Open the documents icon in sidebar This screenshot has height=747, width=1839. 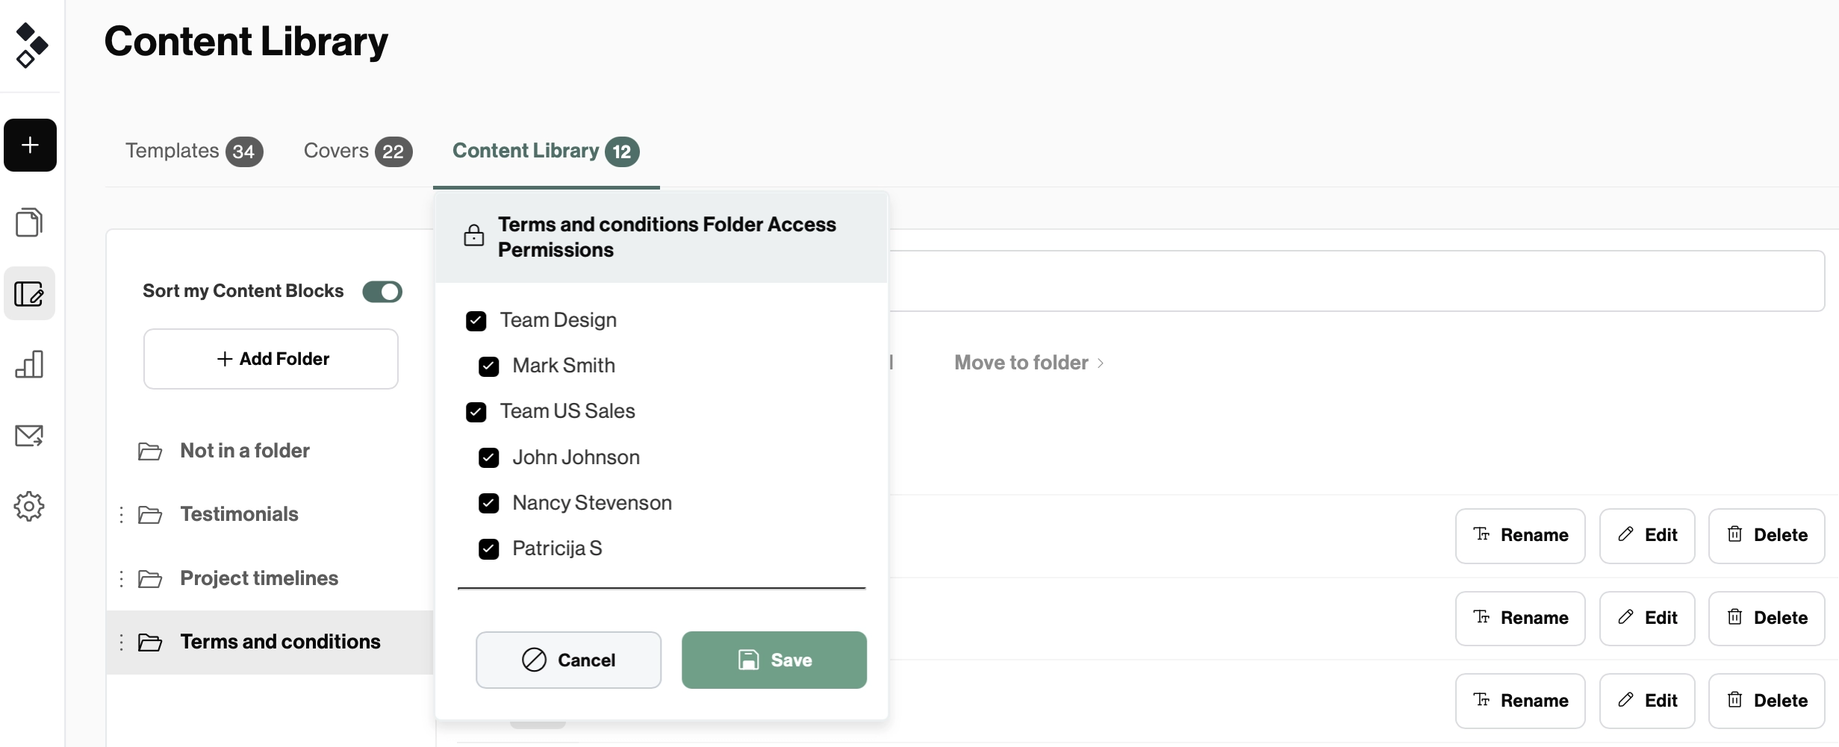pos(29,222)
